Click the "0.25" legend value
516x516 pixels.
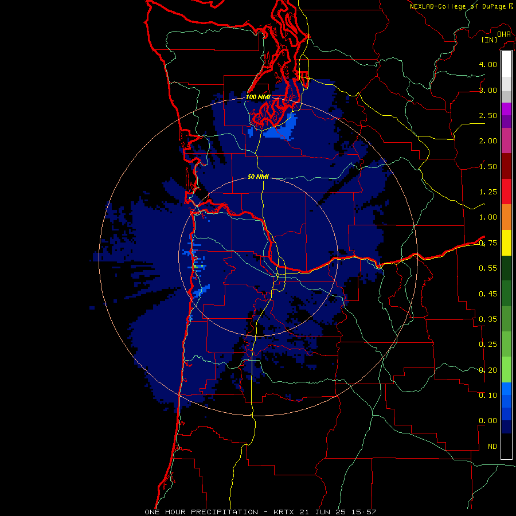pyautogui.click(x=488, y=345)
